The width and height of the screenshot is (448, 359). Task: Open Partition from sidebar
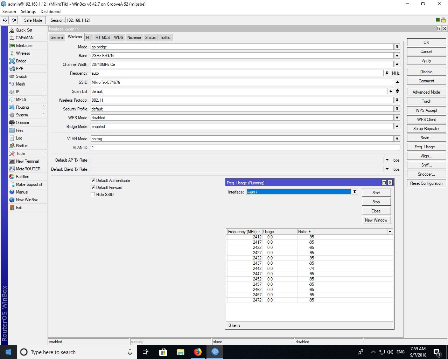tap(22, 177)
